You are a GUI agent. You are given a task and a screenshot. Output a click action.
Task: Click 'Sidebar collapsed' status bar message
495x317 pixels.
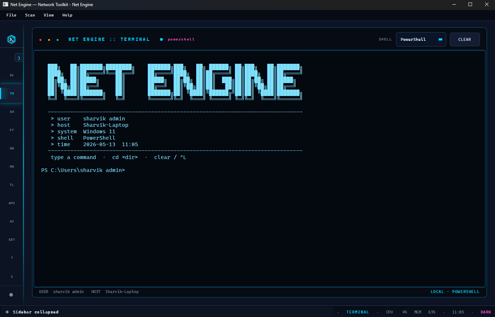click(x=36, y=312)
